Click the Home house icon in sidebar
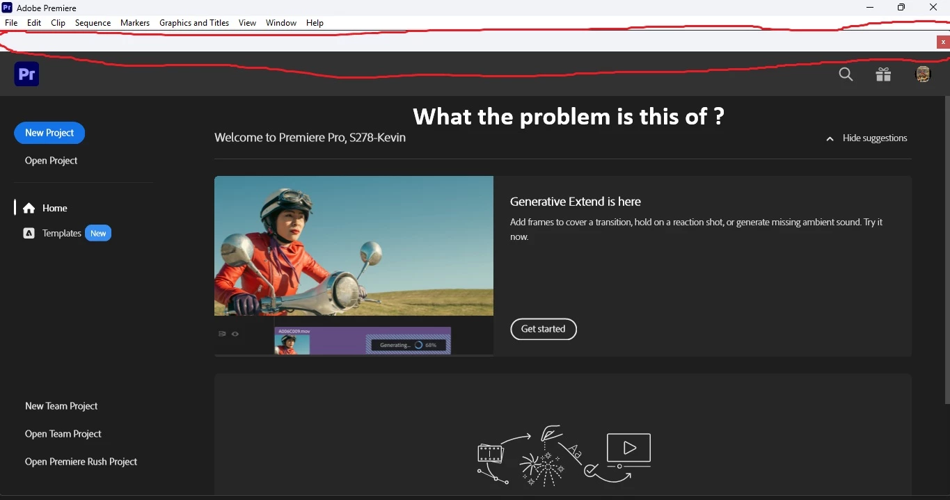This screenshot has width=950, height=500. 29,208
